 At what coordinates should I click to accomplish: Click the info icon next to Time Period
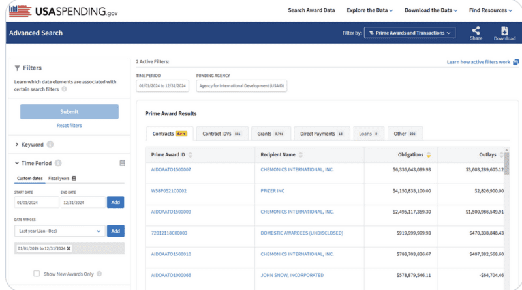click(x=58, y=163)
